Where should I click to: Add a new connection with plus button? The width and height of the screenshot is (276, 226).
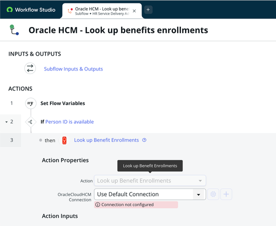click(226, 194)
